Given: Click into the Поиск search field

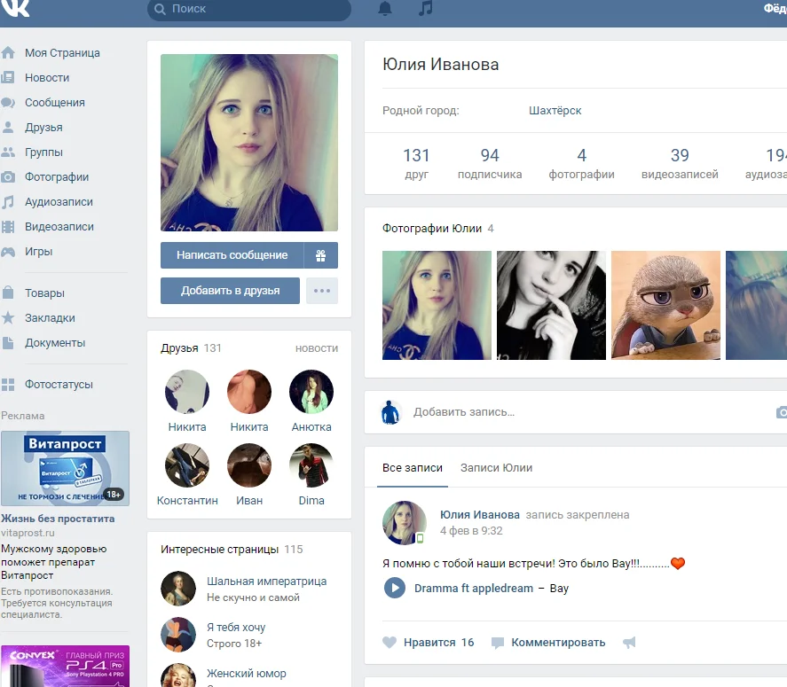Looking at the screenshot, I should click(x=249, y=9).
